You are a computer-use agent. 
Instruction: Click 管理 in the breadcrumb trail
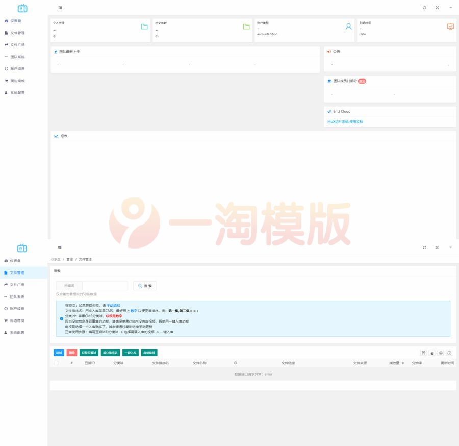pos(70,259)
